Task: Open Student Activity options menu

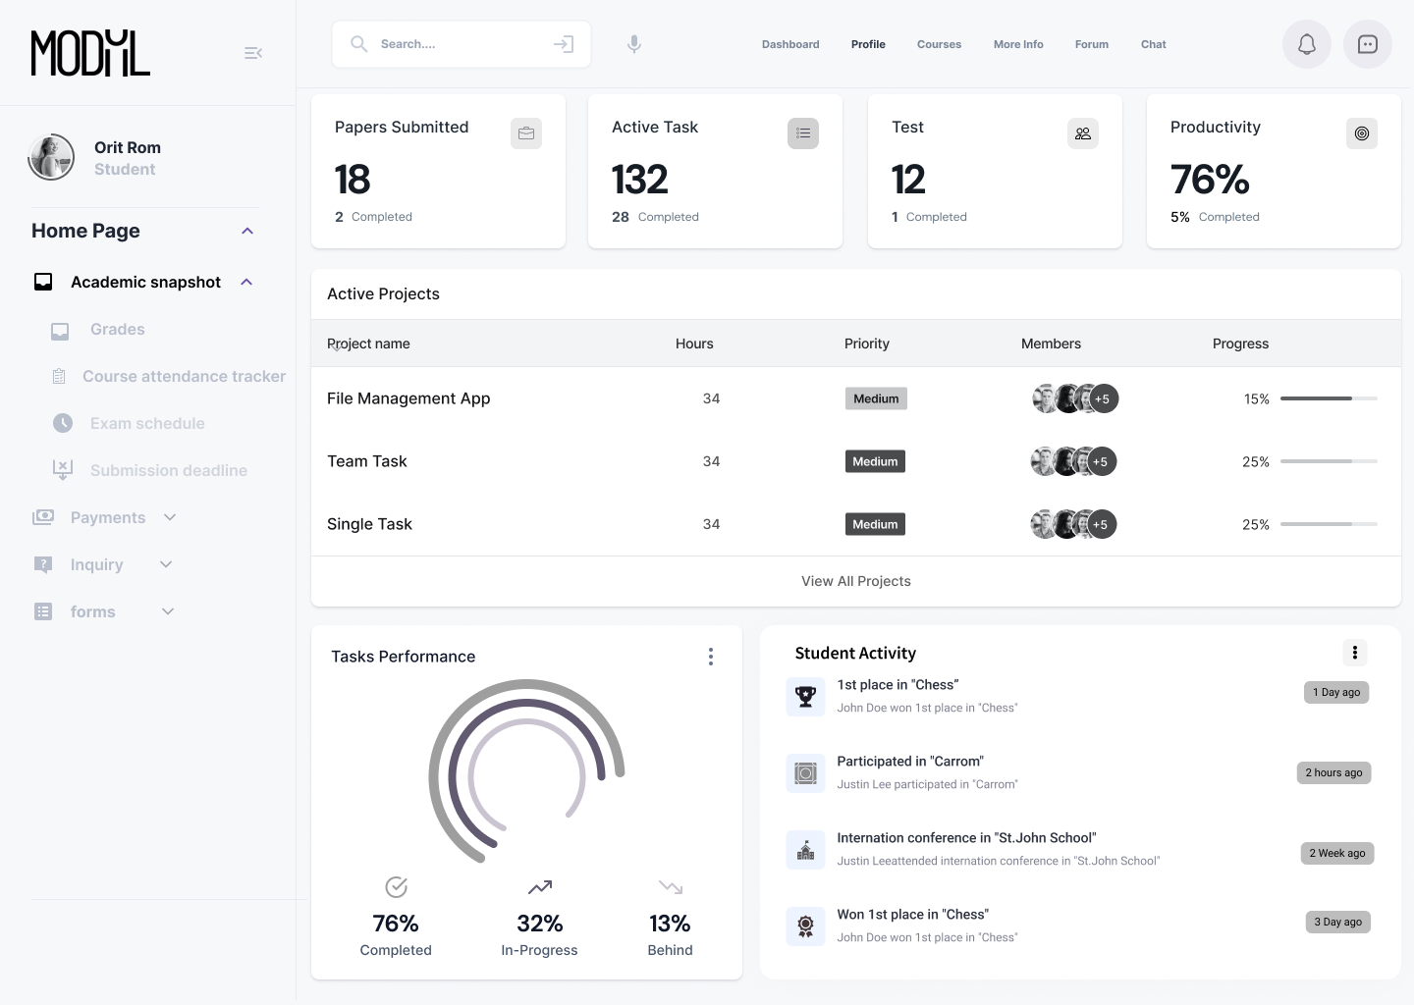Action: (x=1354, y=653)
